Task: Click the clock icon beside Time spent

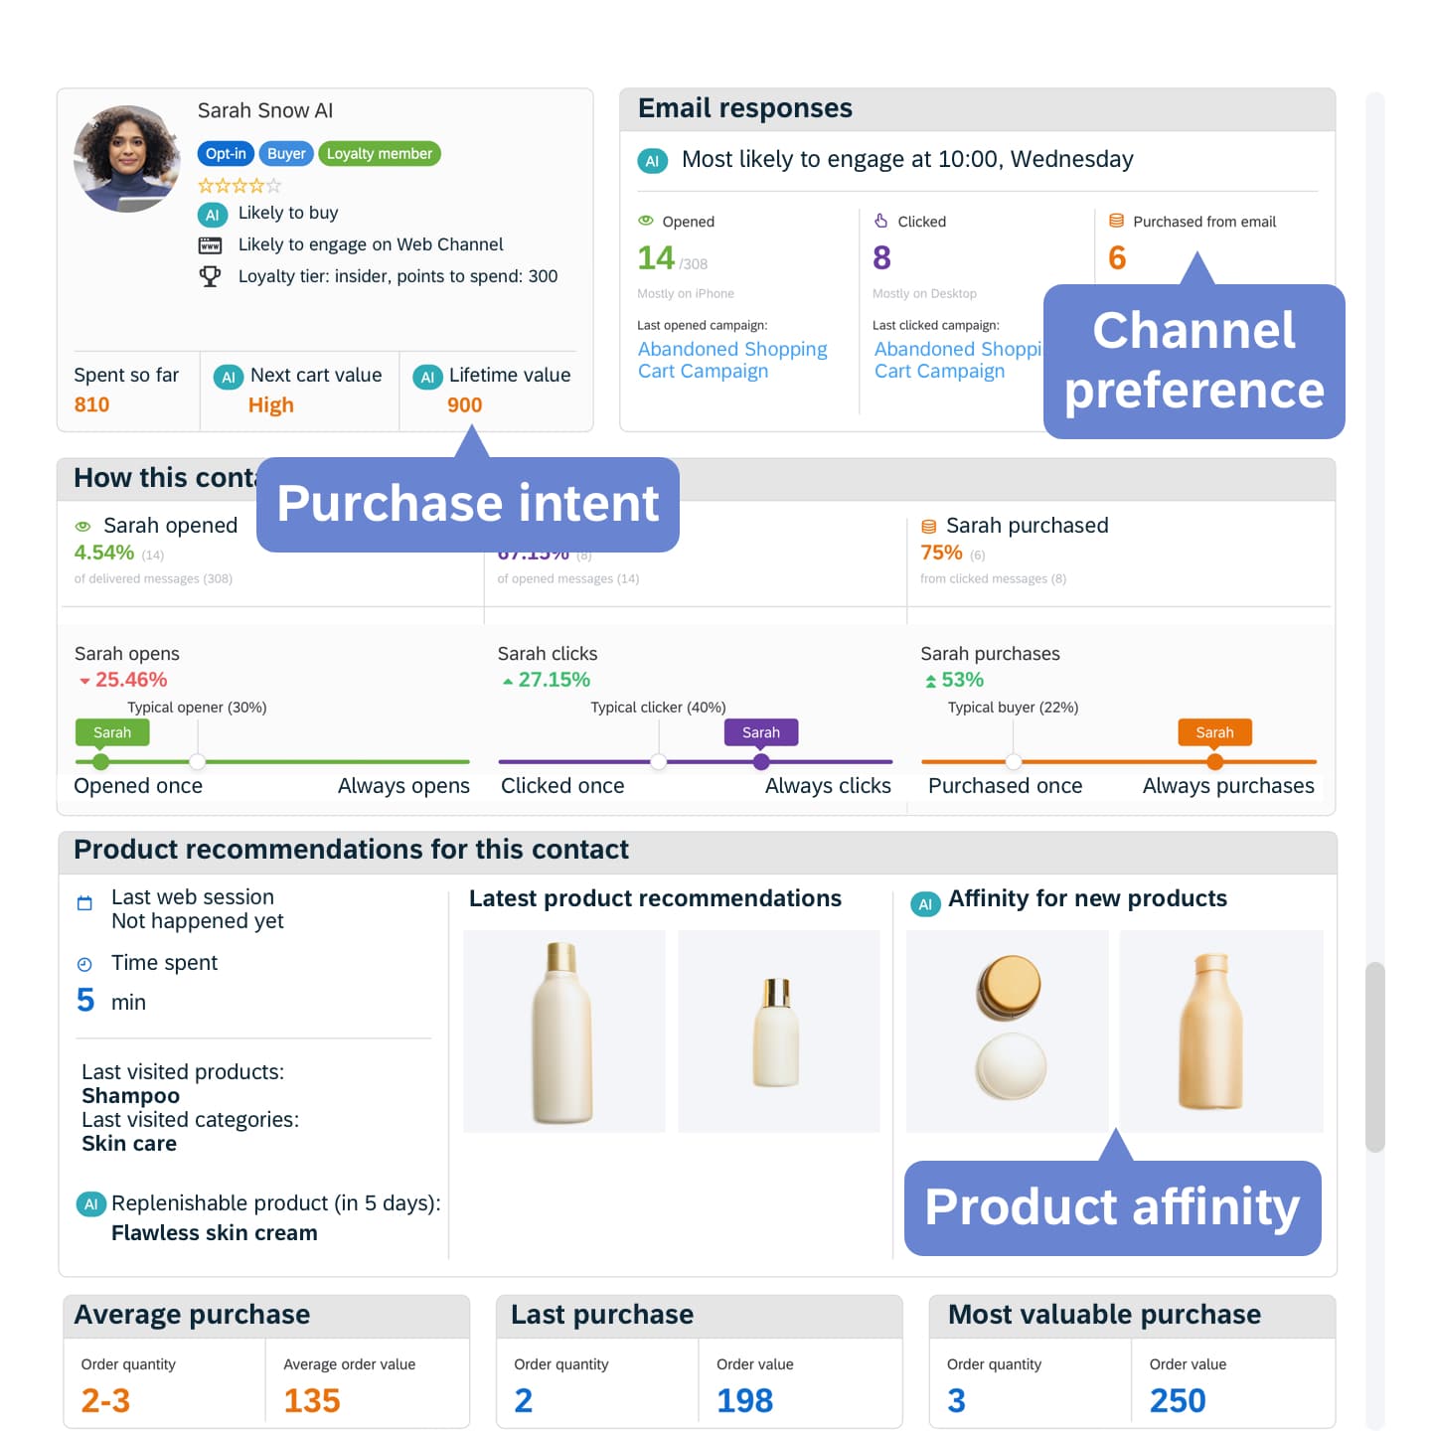Action: pyautogui.click(x=84, y=964)
